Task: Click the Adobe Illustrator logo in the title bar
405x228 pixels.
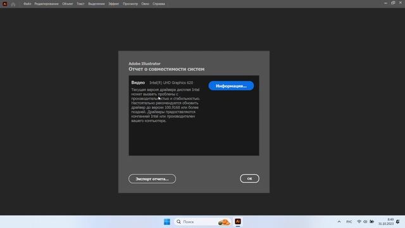Action: [4, 4]
